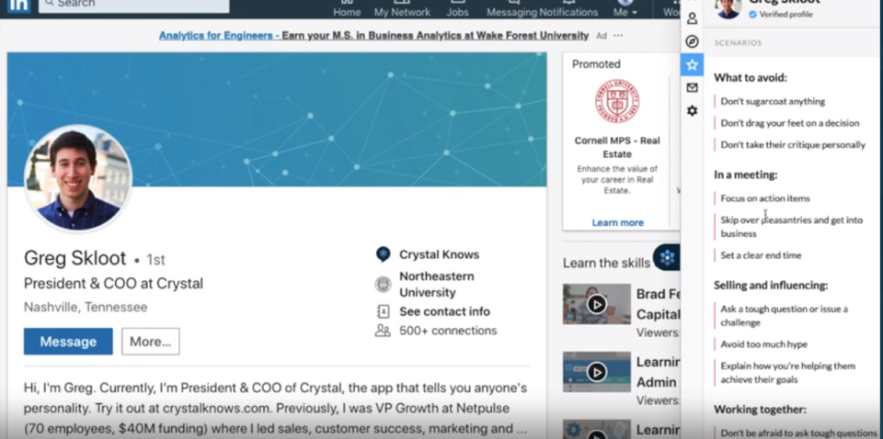Screen dimensions: 883x439
Task: Expand the Me account dropdown
Action: (x=625, y=12)
